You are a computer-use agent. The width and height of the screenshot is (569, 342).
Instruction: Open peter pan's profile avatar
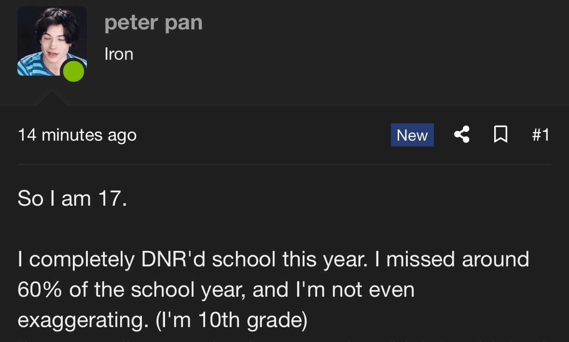(x=52, y=41)
